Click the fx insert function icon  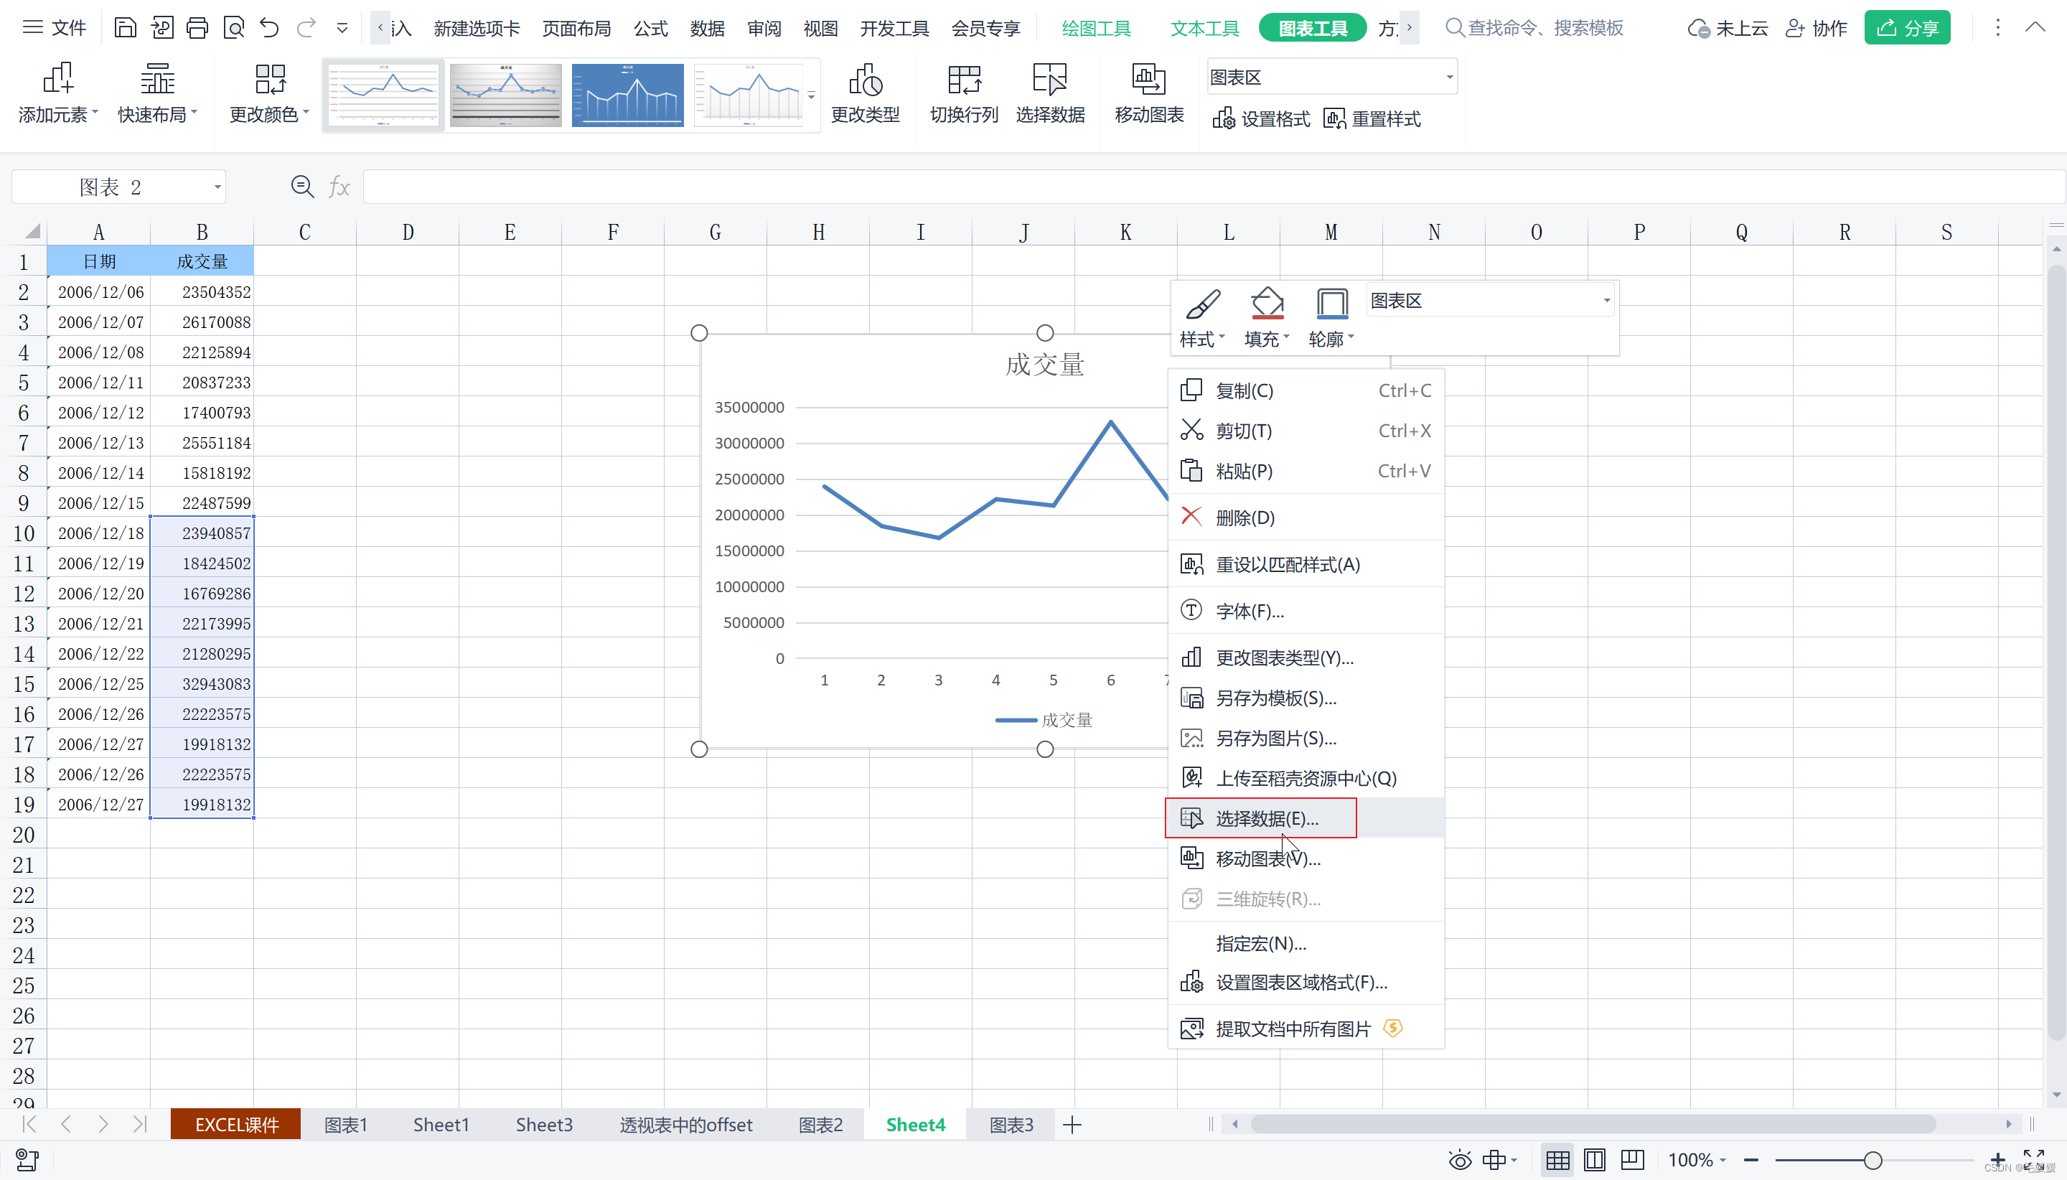coord(339,187)
